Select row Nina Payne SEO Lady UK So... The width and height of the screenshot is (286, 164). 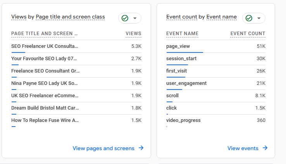click(x=76, y=83)
